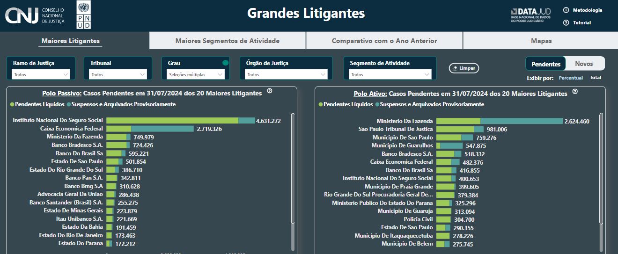The image size is (618, 254).
Task: Click Municipio De Praia Grande label
Action: [x=399, y=187]
